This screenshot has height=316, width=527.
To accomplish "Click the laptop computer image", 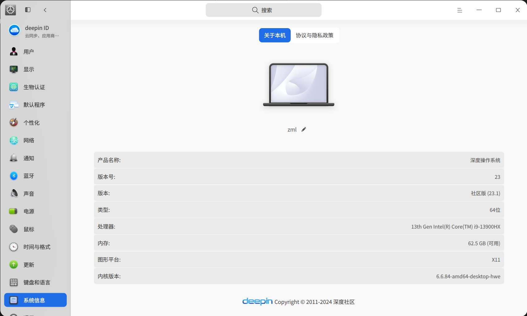I will 298,85.
